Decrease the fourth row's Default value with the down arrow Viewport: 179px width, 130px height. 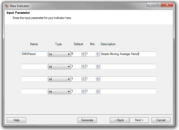pyautogui.click(x=83, y=92)
